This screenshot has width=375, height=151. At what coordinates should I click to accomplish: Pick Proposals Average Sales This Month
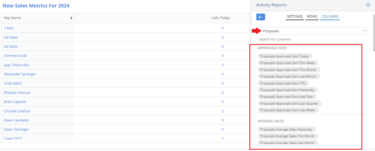[288, 136]
